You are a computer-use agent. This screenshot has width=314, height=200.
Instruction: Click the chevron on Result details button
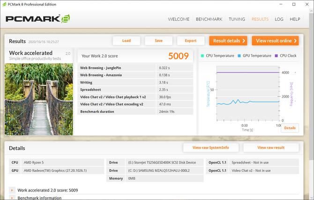pos(244,41)
